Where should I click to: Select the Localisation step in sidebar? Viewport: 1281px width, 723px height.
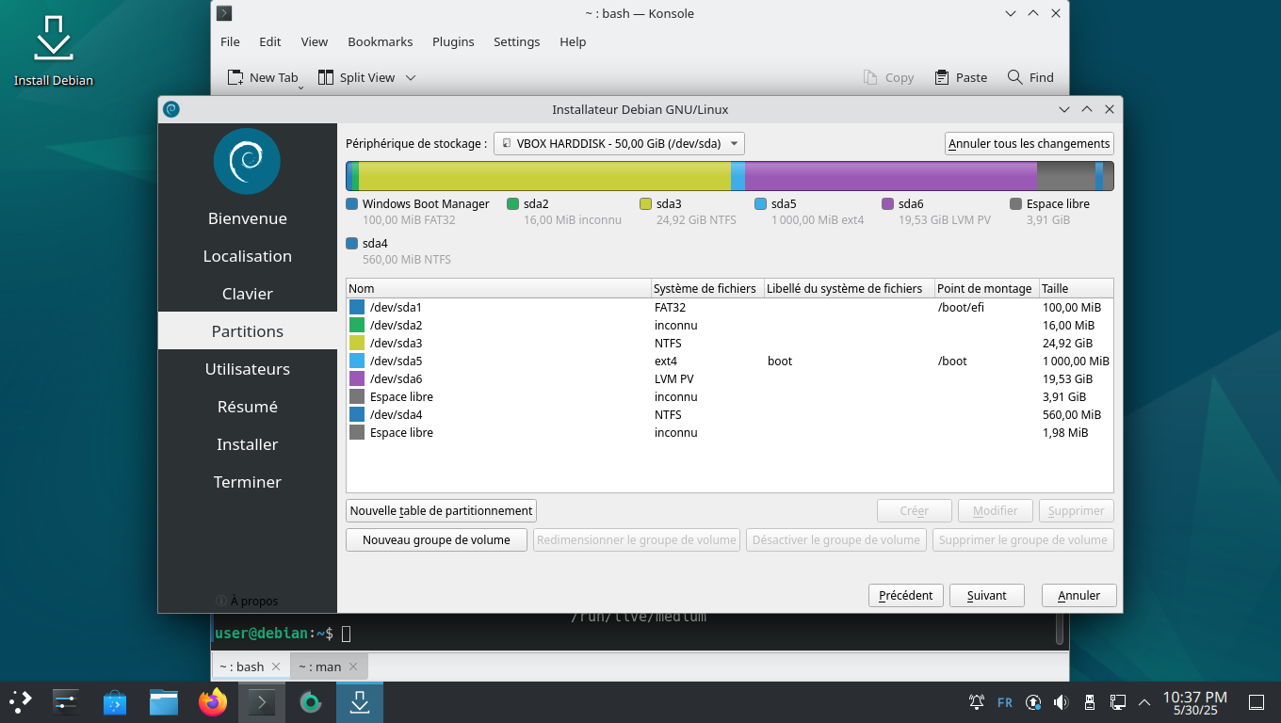(x=247, y=256)
